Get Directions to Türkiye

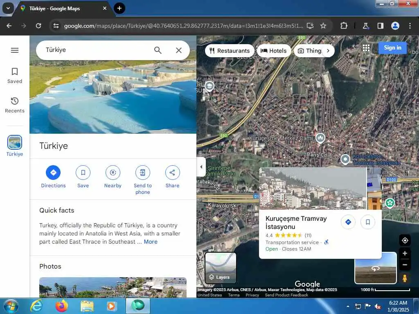(x=53, y=177)
